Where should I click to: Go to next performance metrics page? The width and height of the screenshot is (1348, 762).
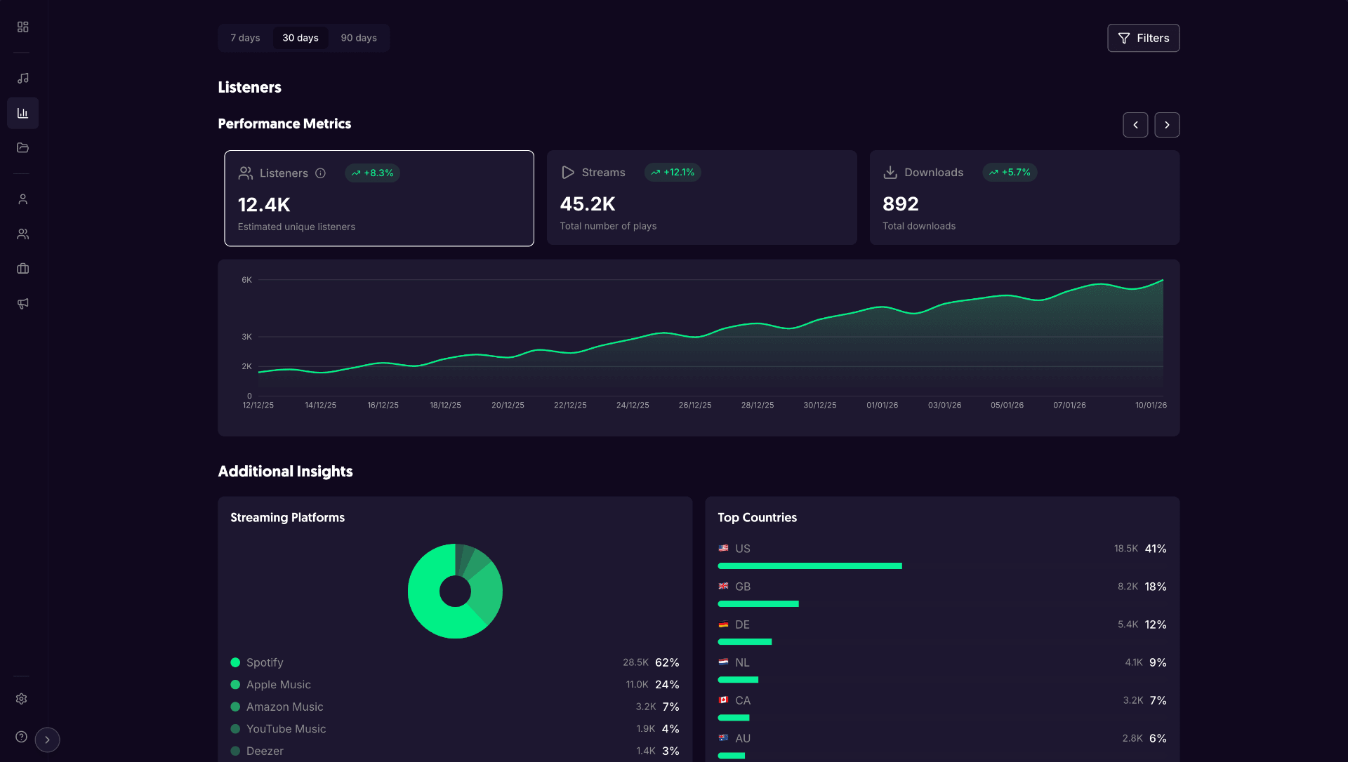(1167, 125)
